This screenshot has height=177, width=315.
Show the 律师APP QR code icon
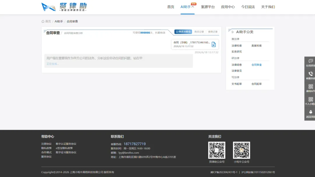311,86
